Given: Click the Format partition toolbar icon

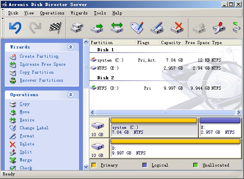Looking at the screenshot, I should [157, 28].
